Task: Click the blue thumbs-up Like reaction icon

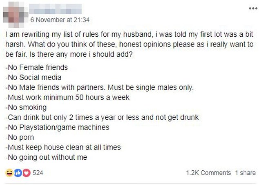Action: coord(18,173)
